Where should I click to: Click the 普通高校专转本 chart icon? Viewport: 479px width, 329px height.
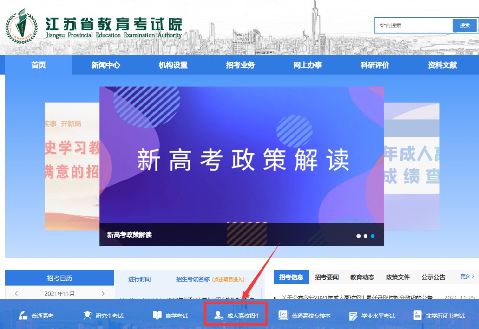pyautogui.click(x=283, y=315)
